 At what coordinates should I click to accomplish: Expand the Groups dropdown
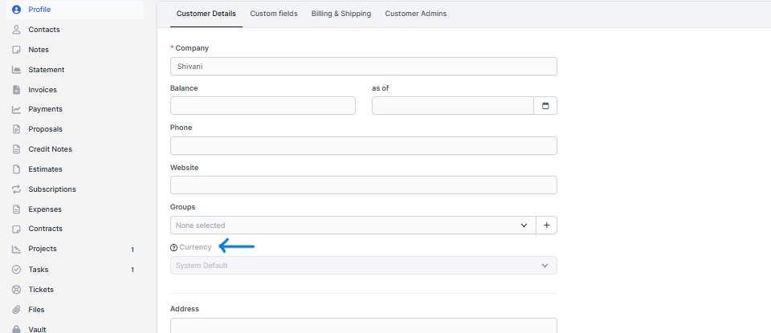point(353,225)
